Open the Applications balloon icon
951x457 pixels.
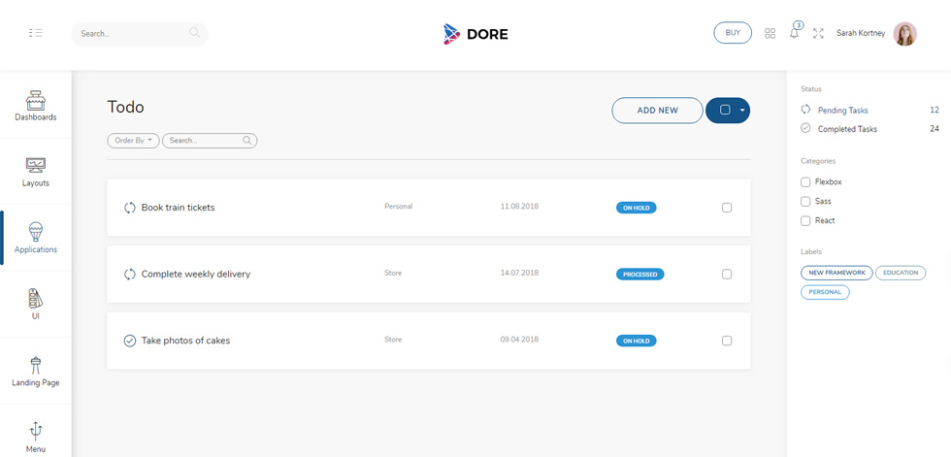36,231
